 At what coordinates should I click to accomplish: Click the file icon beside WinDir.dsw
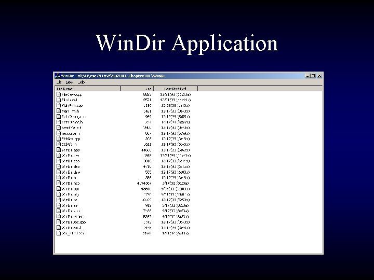pos(59,172)
